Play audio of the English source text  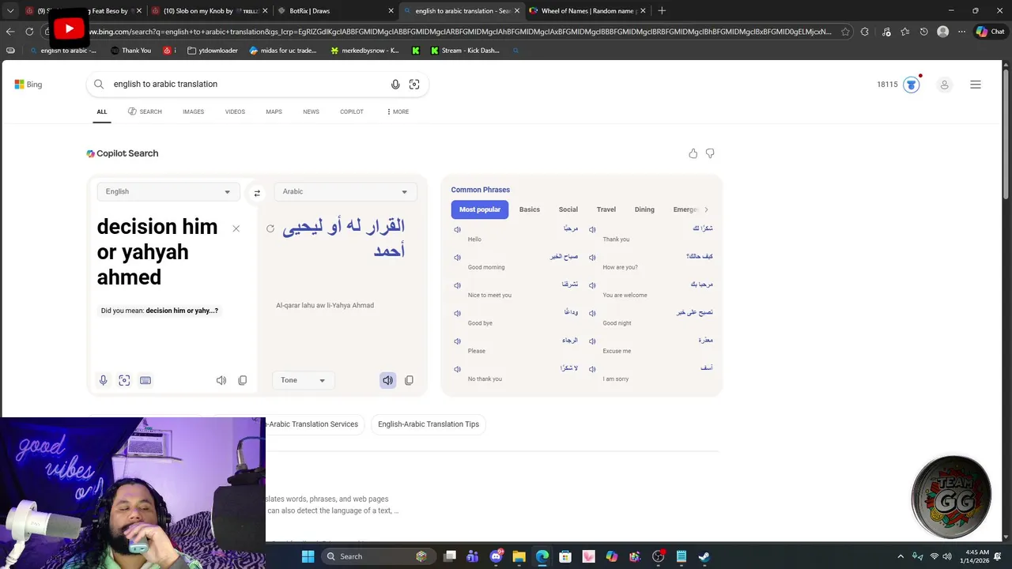click(221, 380)
